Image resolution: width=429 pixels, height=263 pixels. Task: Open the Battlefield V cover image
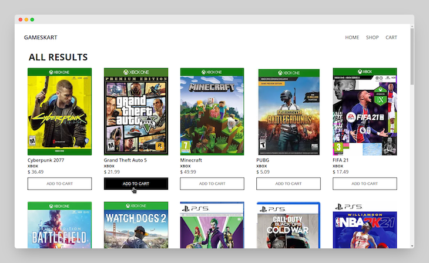point(59,225)
